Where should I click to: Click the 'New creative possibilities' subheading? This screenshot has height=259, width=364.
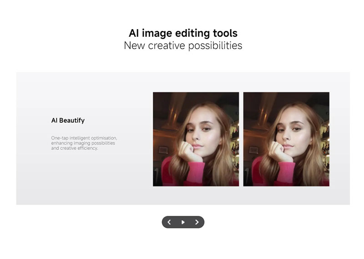[183, 45]
